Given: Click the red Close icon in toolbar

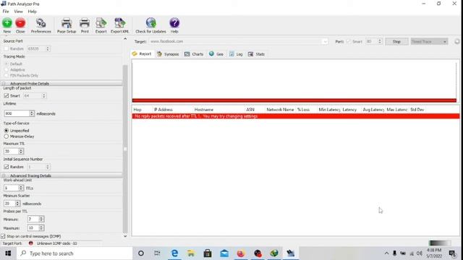Looking at the screenshot, I should tap(20, 23).
